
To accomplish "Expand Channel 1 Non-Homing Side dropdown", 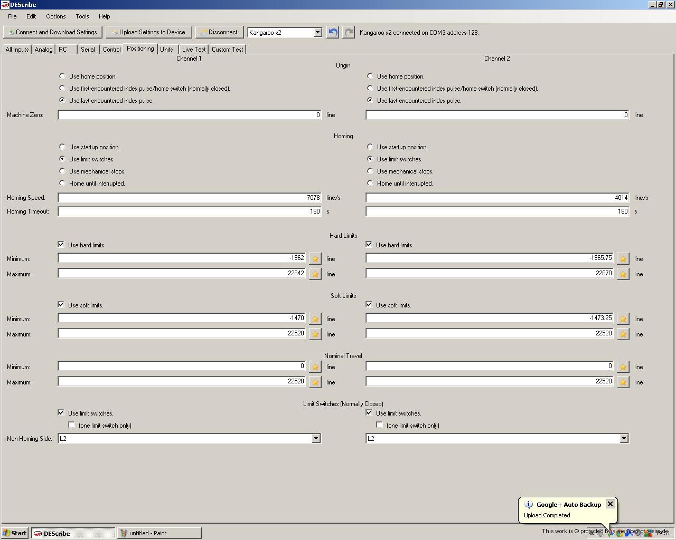I will click(x=316, y=439).
